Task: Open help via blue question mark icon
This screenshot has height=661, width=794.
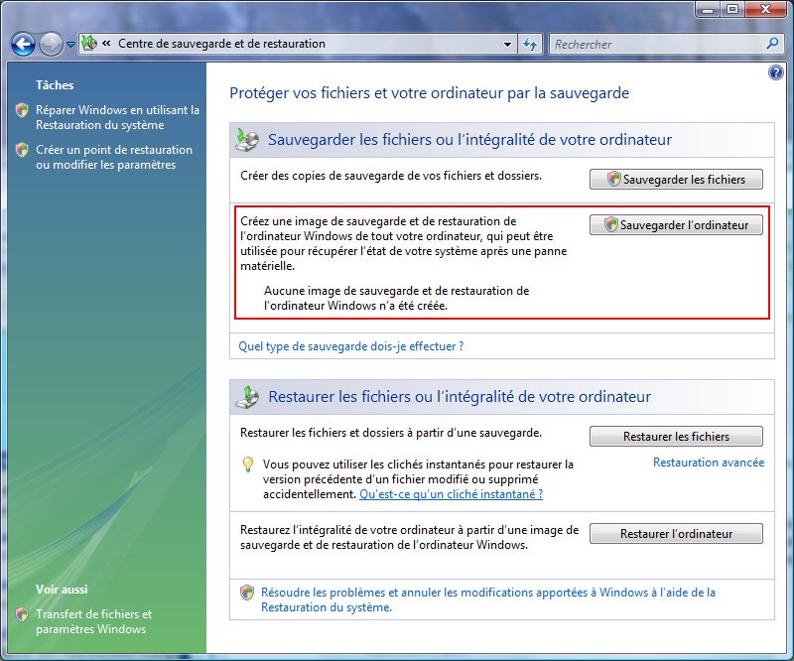Action: coord(775,72)
